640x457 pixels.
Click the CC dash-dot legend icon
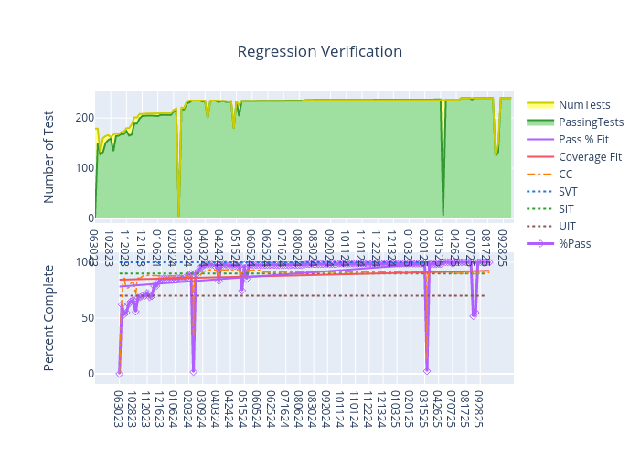(x=540, y=175)
